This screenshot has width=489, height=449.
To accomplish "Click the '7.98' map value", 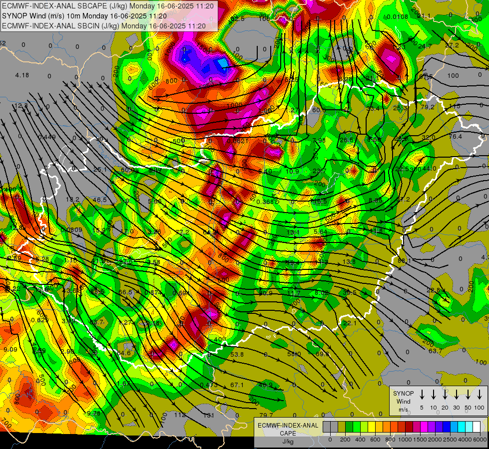I will (319, 141).
